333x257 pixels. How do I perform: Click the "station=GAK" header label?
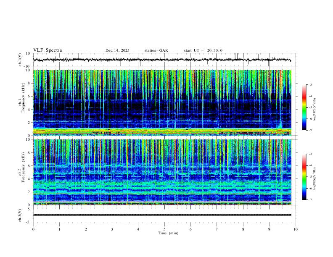tap(156, 50)
